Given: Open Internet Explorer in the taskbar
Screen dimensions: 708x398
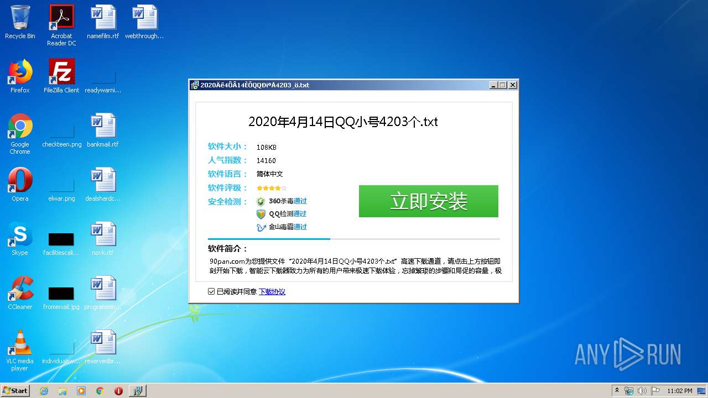Looking at the screenshot, I should [x=44, y=391].
